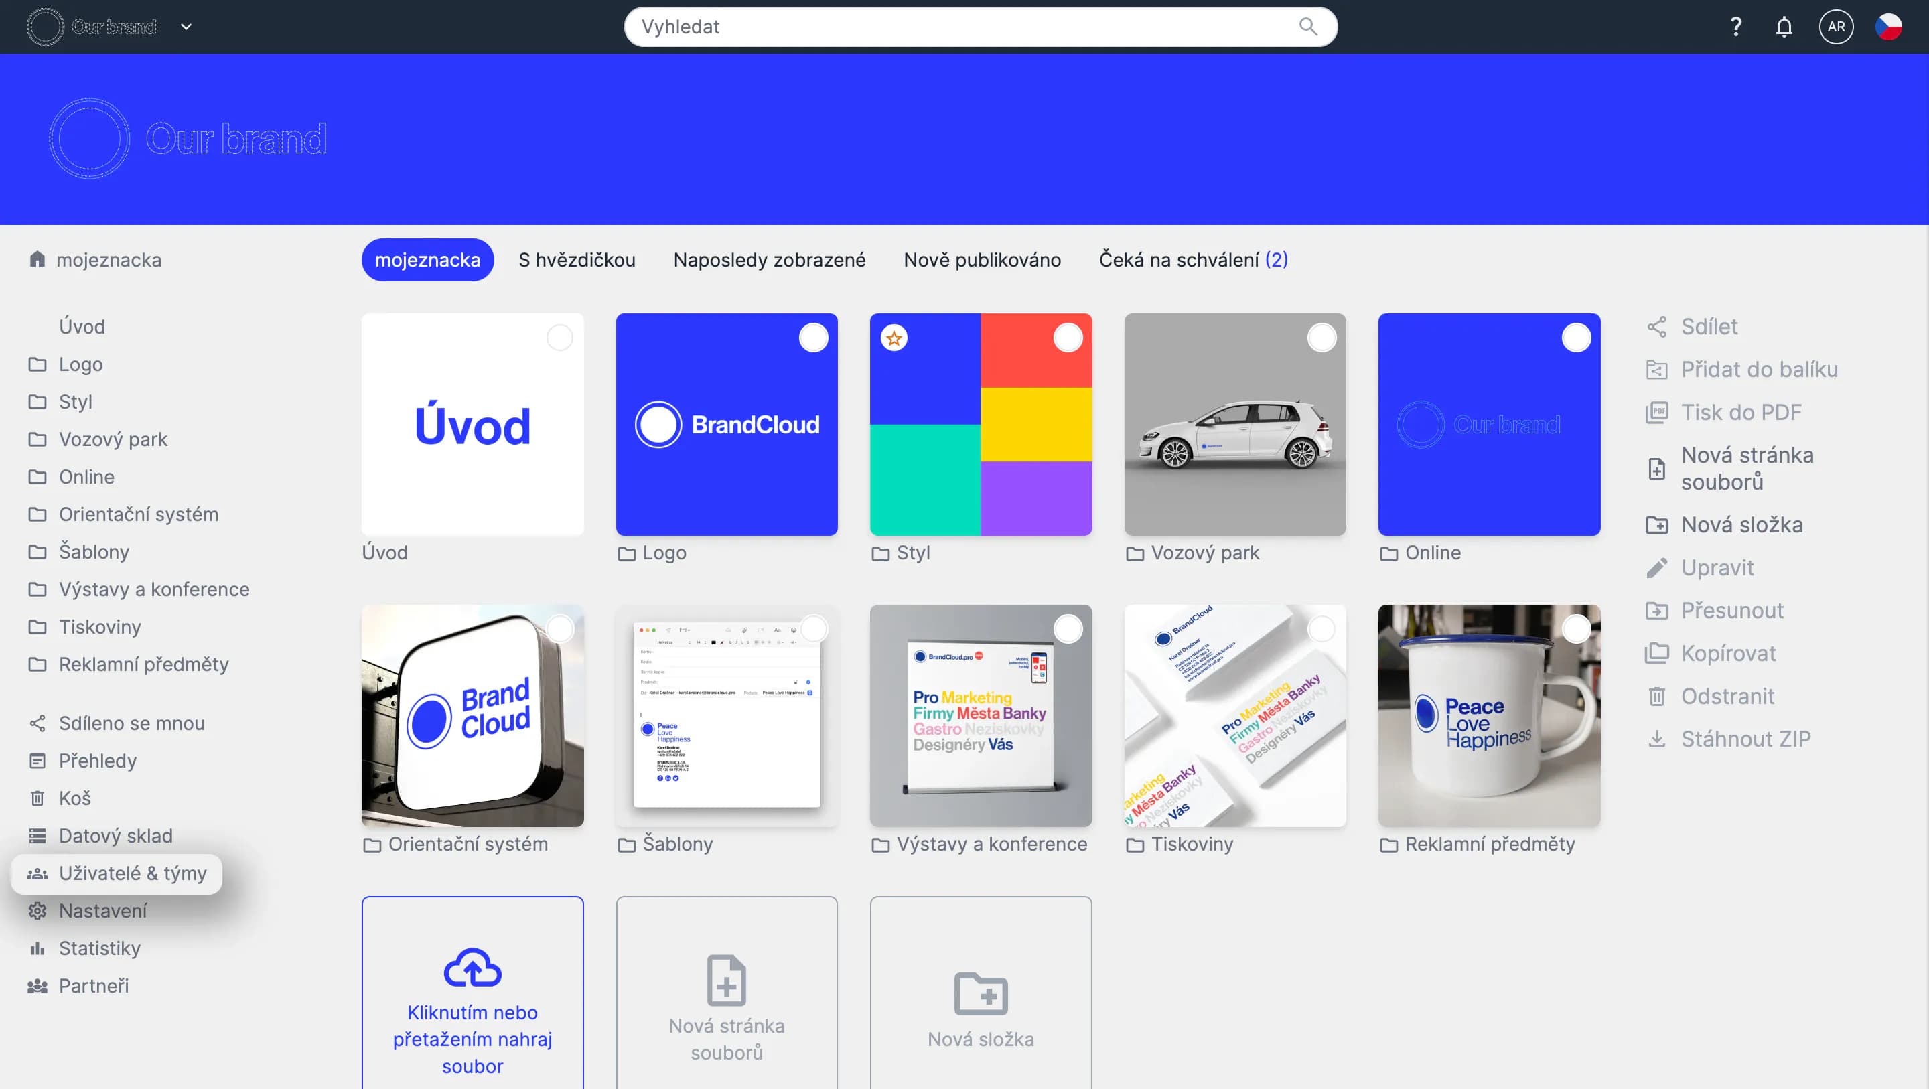The height and width of the screenshot is (1089, 1929).
Task: Click the Stáhnout ZIP download icon
Action: point(1656,739)
